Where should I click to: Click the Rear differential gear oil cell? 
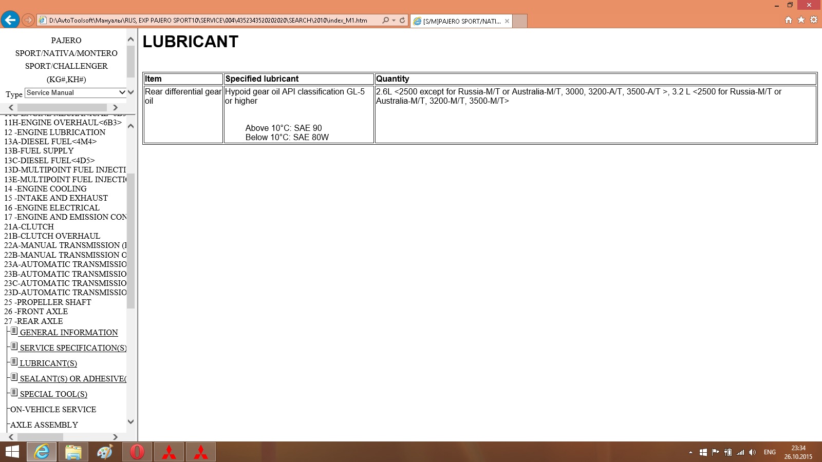(x=183, y=114)
